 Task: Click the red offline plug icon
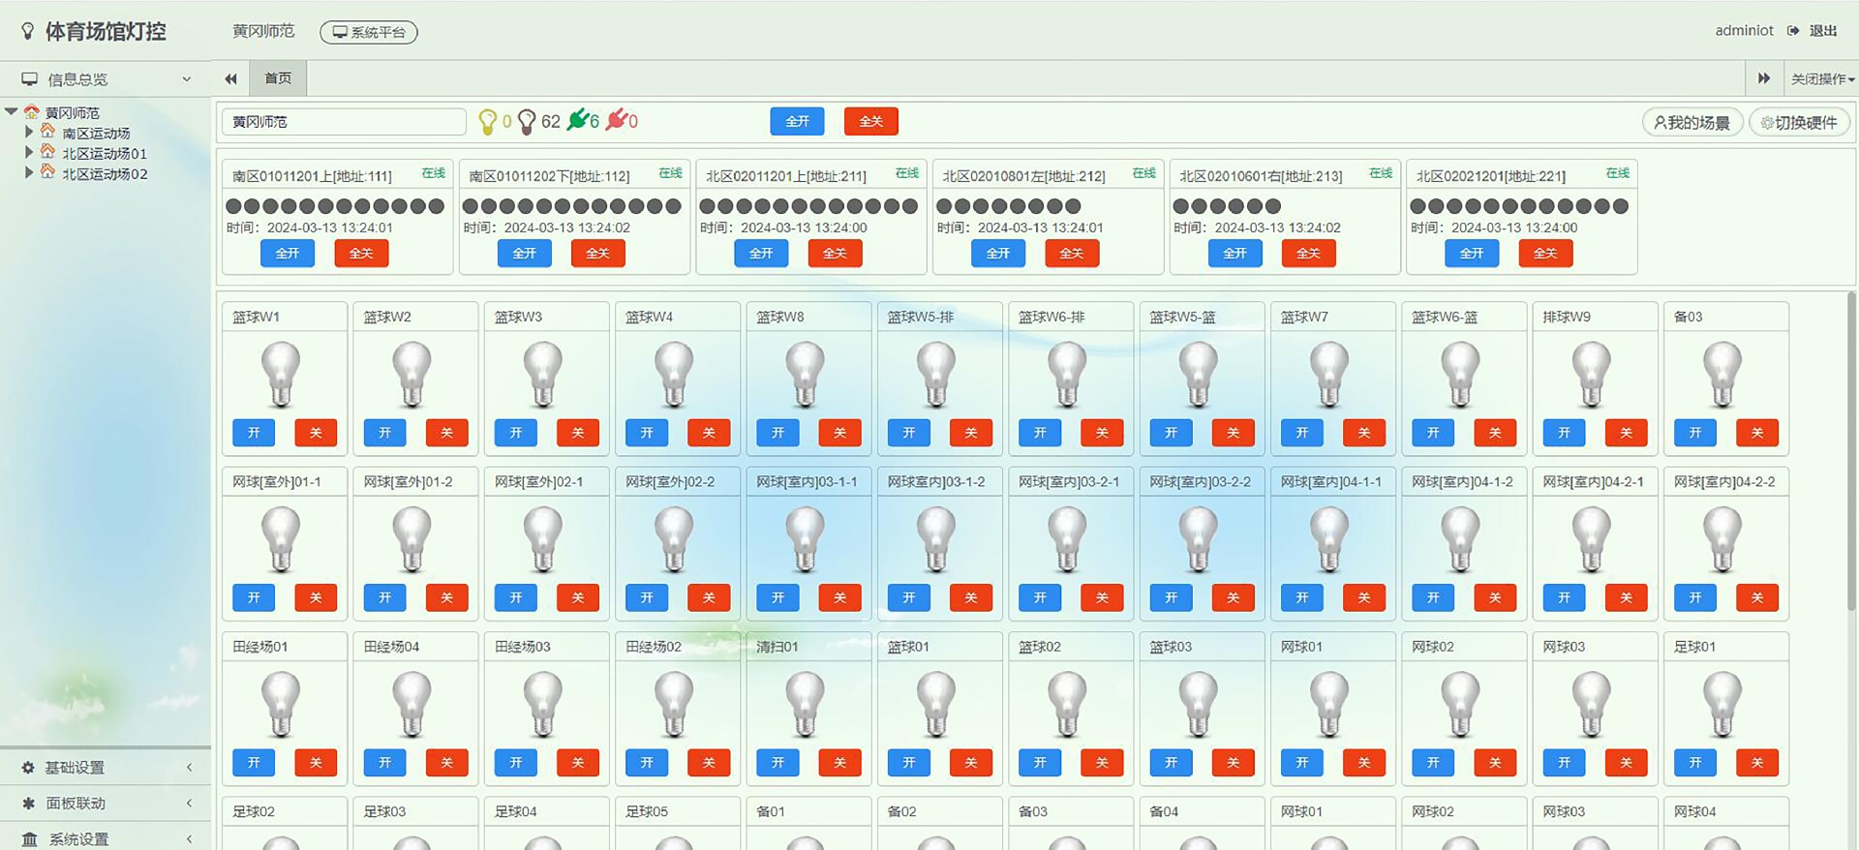coord(616,120)
